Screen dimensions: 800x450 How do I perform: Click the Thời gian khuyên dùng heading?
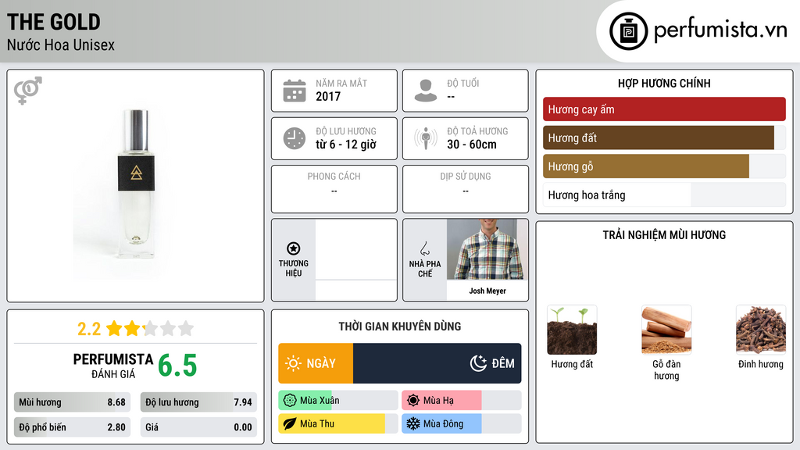pos(400,326)
